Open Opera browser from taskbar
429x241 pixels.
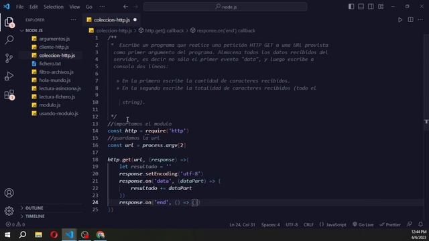tap(54, 235)
